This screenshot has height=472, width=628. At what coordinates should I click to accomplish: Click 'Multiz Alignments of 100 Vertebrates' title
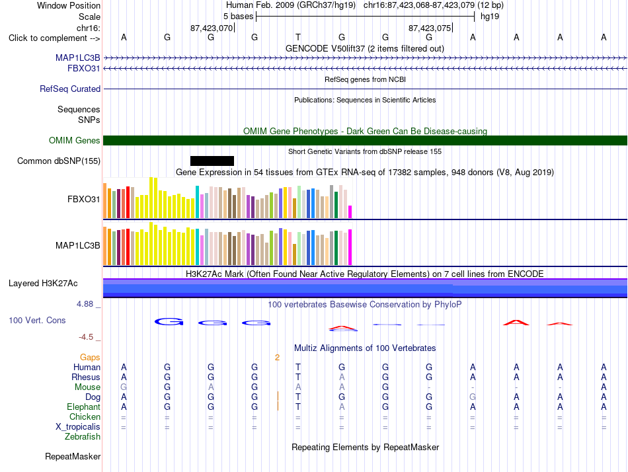pyautogui.click(x=365, y=348)
